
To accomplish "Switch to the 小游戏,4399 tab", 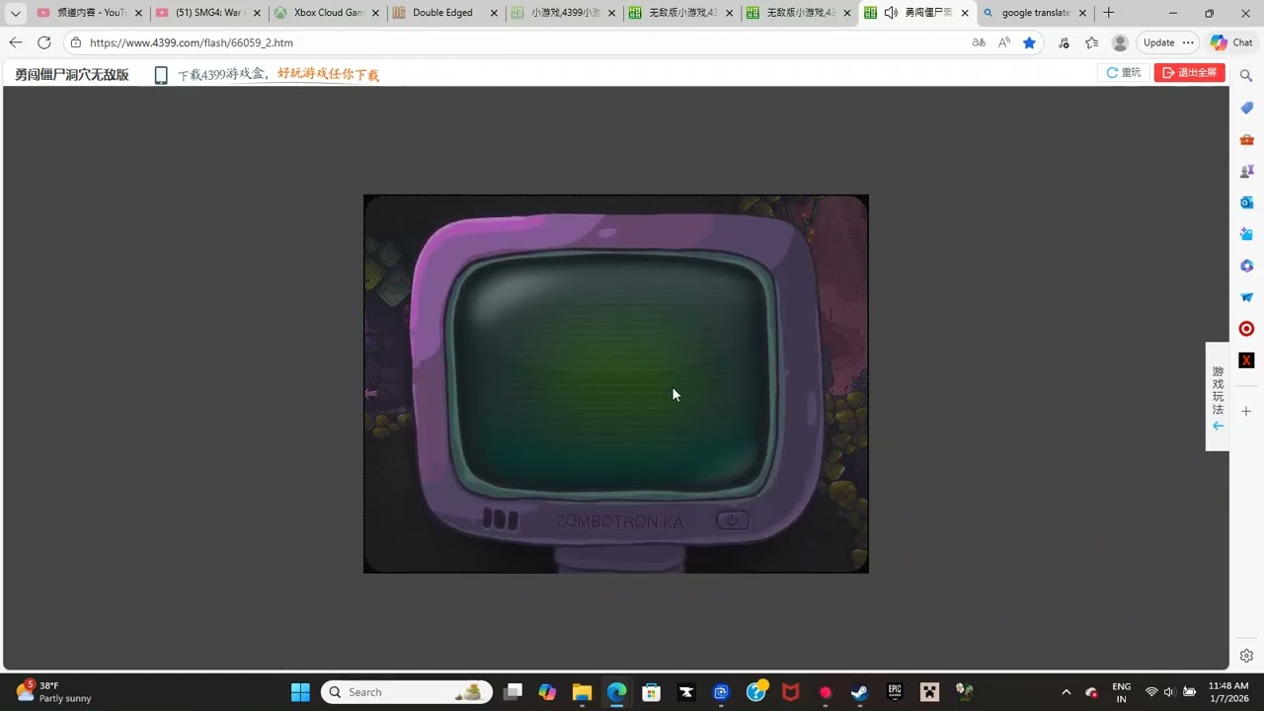I will [x=563, y=13].
